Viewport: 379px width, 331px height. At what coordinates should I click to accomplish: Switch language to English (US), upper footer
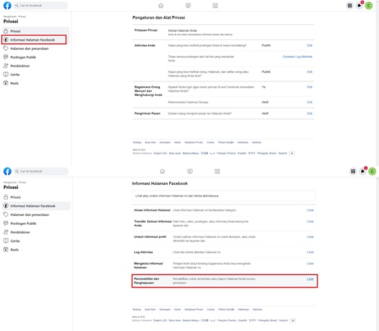click(x=160, y=153)
